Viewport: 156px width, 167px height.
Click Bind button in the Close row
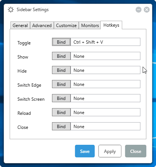61,126
